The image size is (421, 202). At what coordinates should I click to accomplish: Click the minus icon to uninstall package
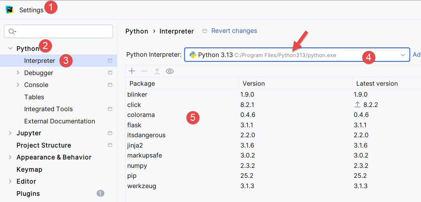(144, 71)
